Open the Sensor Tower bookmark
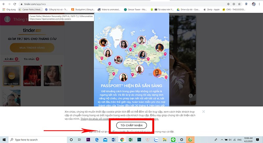The width and height of the screenshot is (263, 143). [x=135, y=10]
